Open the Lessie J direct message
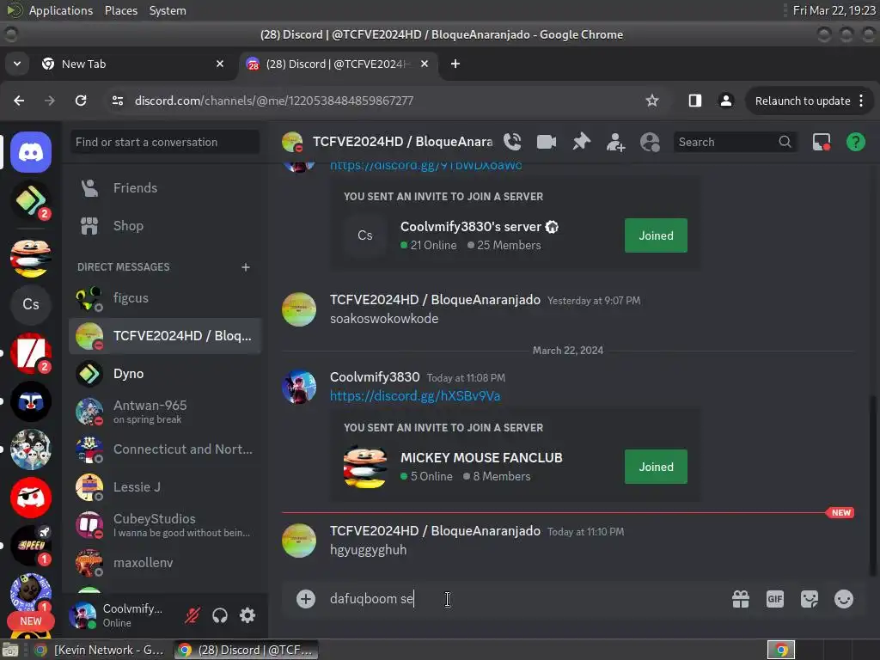Screen dimensions: 880x660 pyautogui.click(x=165, y=487)
